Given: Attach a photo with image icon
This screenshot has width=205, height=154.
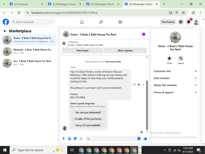Looking at the screenshot, I should [x=70, y=139].
